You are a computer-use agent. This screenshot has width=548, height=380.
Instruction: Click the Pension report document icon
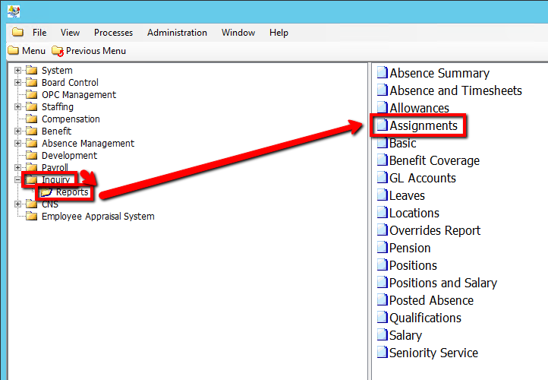click(383, 248)
